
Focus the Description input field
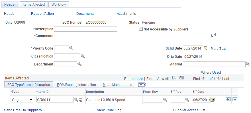point(86,29)
